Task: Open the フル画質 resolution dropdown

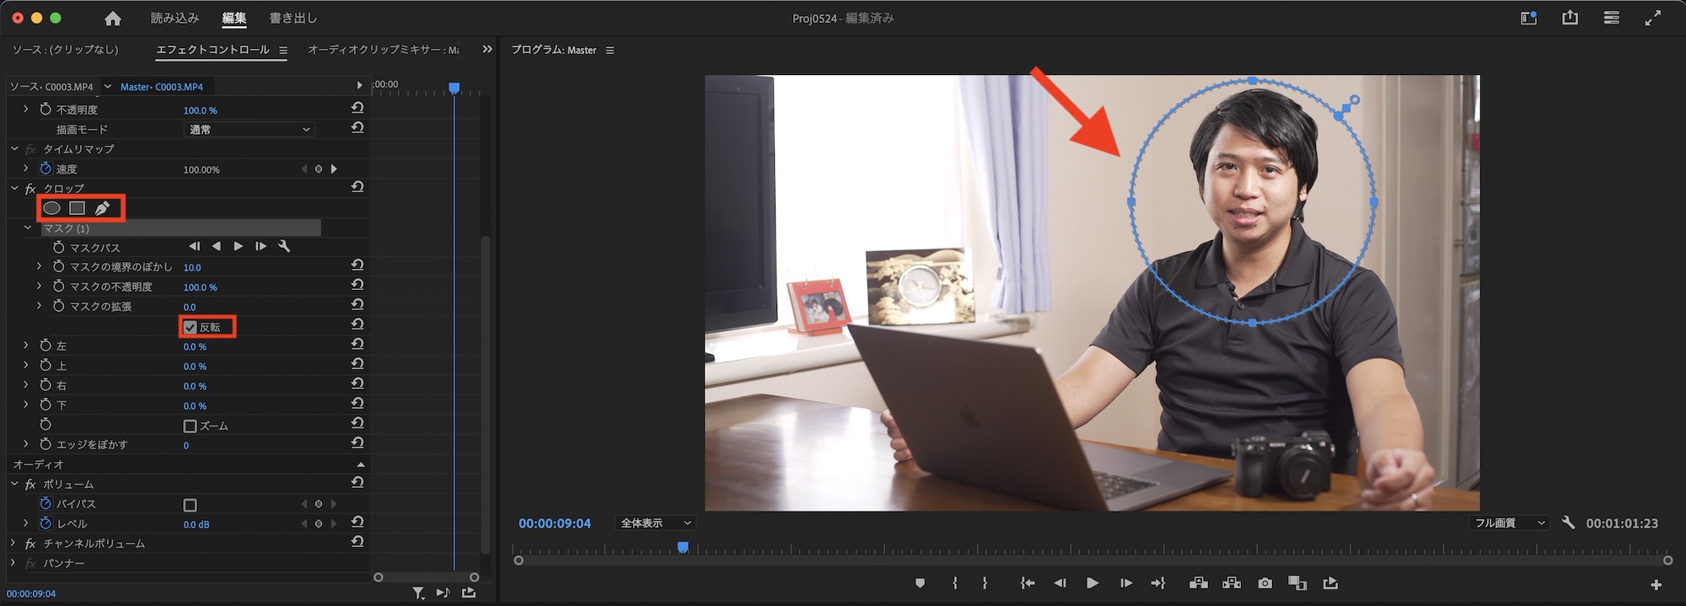Action: click(1509, 523)
